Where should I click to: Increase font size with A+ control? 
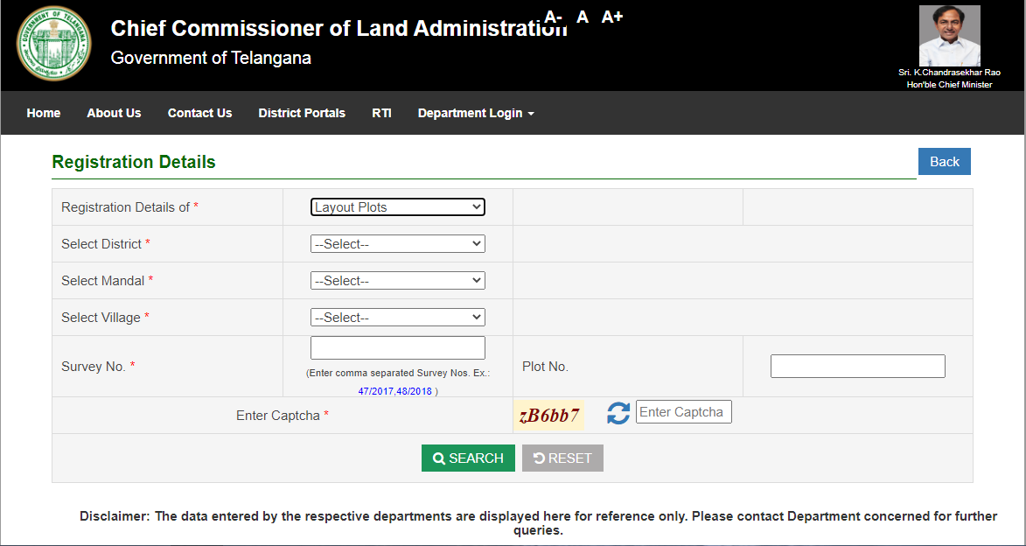tap(612, 17)
